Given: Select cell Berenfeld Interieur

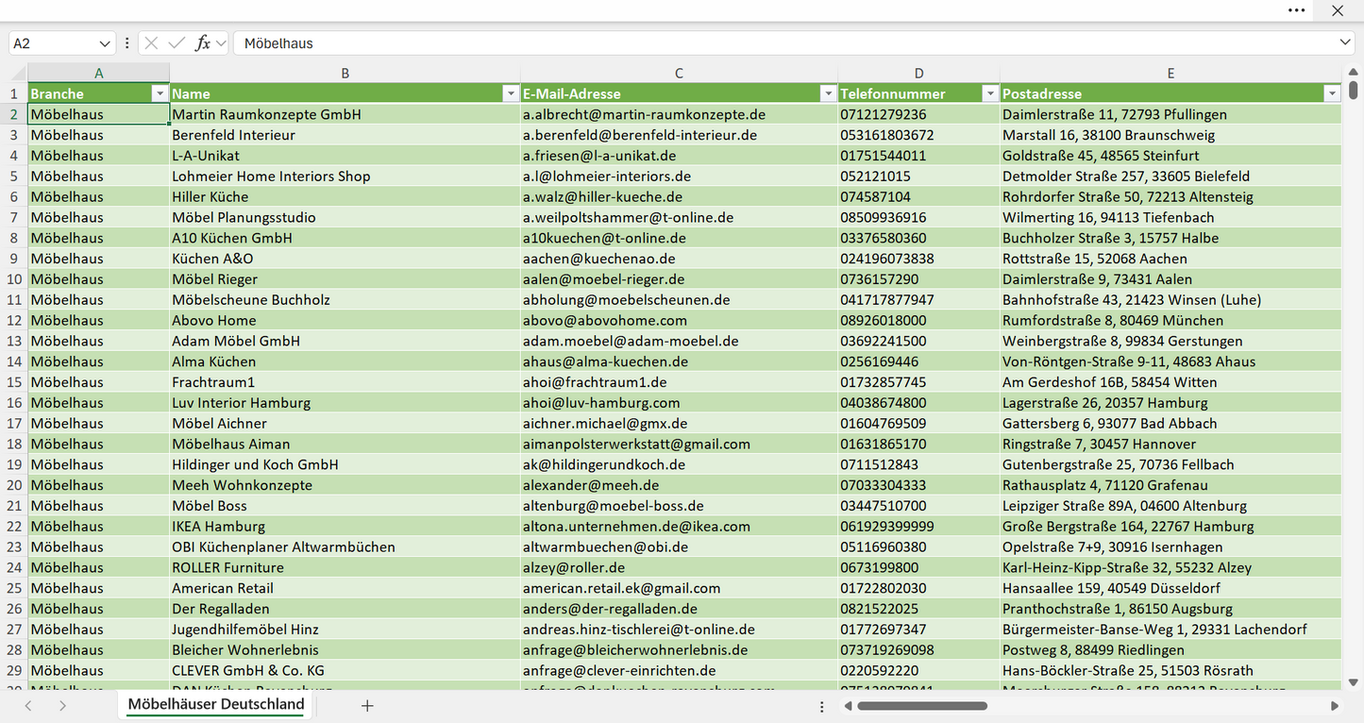Looking at the screenshot, I should click(345, 135).
